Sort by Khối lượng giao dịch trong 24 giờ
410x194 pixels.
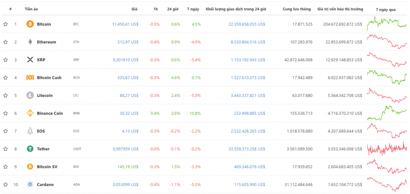click(236, 9)
